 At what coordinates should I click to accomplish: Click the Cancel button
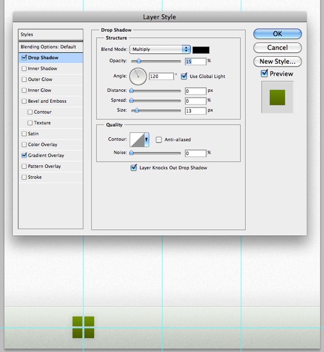pos(278,48)
